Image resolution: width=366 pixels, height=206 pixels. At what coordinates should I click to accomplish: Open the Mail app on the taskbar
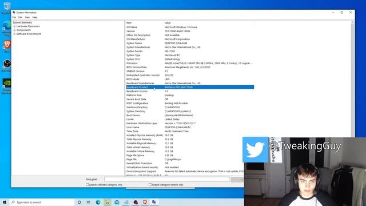tap(117, 202)
